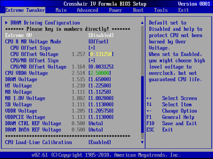The width and height of the screenshot is (213, 159).
Task: Select the Exit menu tab
Action: pyautogui.click(x=183, y=10)
